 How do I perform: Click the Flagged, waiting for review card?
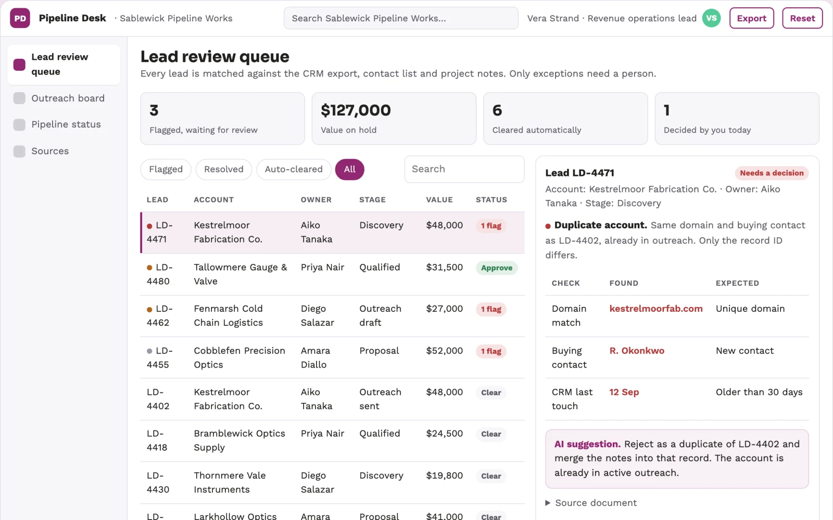(x=222, y=119)
